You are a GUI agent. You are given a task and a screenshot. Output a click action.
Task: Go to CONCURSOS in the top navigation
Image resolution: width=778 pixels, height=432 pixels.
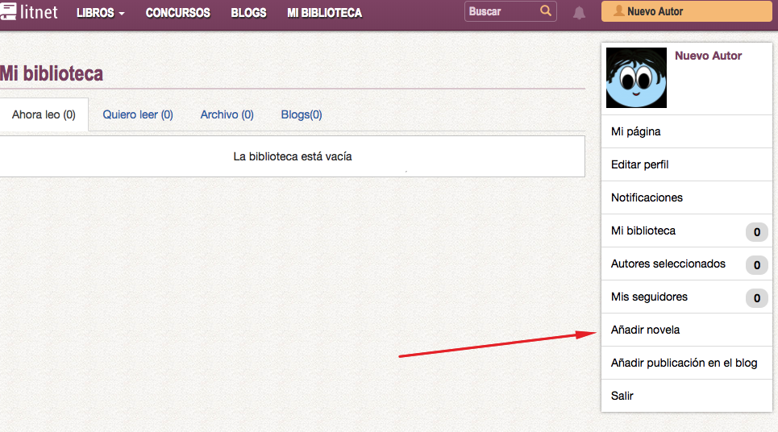tap(177, 13)
